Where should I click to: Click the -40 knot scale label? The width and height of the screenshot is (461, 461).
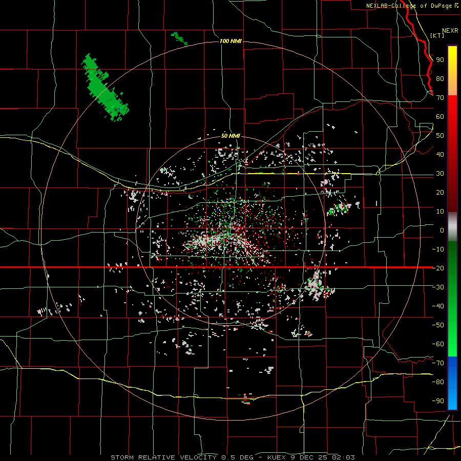pyautogui.click(x=438, y=306)
